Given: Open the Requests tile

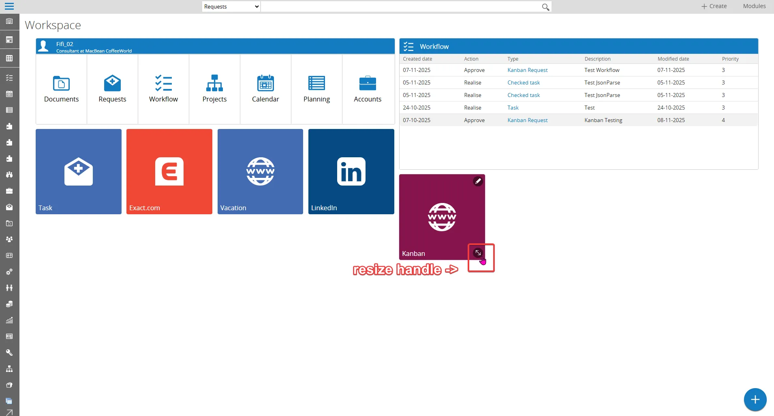Looking at the screenshot, I should coord(112,89).
